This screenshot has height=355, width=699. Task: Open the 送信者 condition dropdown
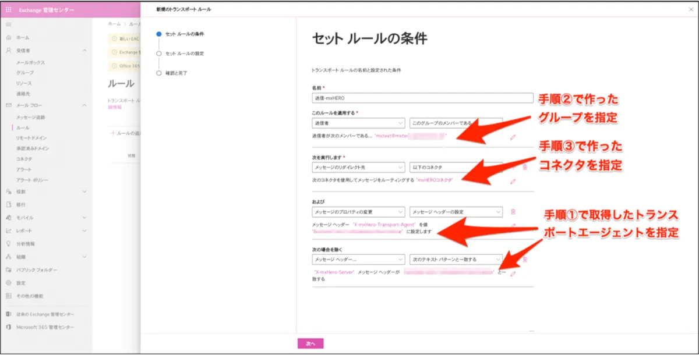(358, 123)
